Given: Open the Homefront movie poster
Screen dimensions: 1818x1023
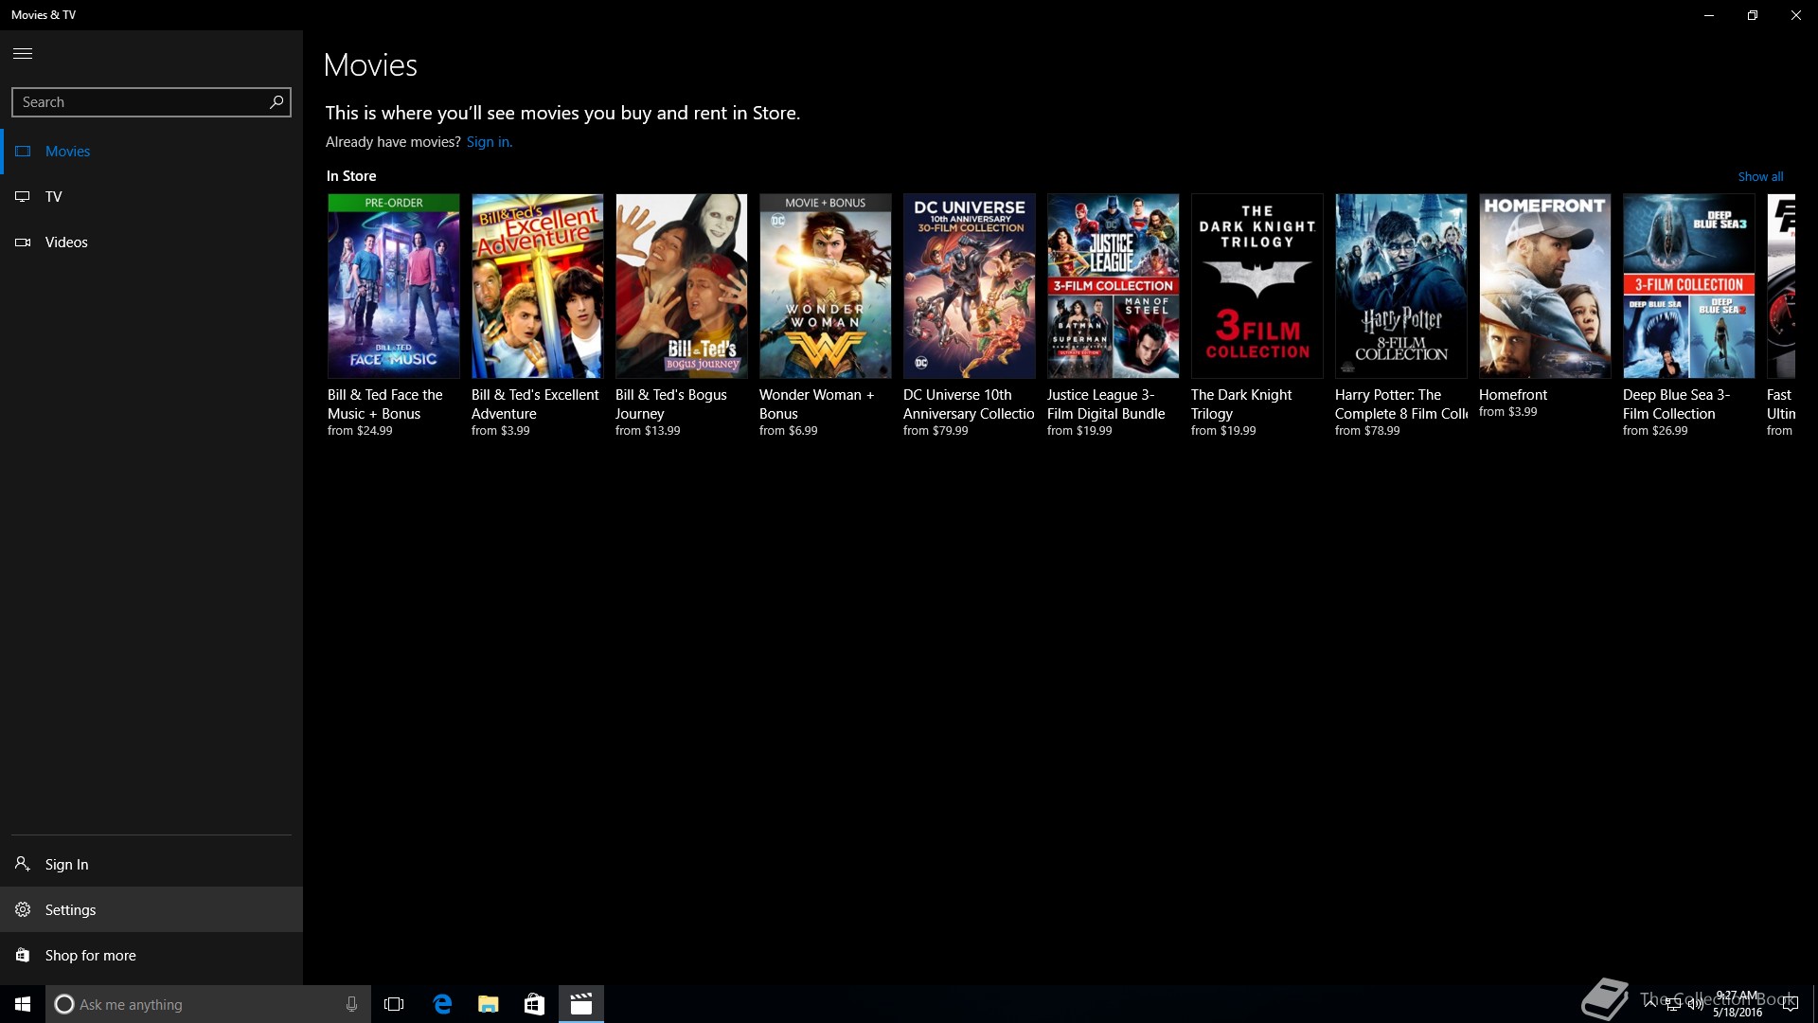Looking at the screenshot, I should pos(1545,286).
